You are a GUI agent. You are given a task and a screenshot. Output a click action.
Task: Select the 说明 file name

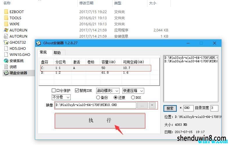point(13,67)
